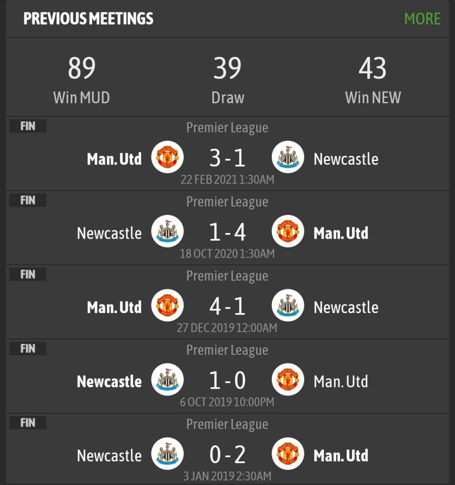Image resolution: width=455 pixels, height=485 pixels.
Task: Click Newcastle crest in 18 Oct 2020 match
Action: [167, 232]
